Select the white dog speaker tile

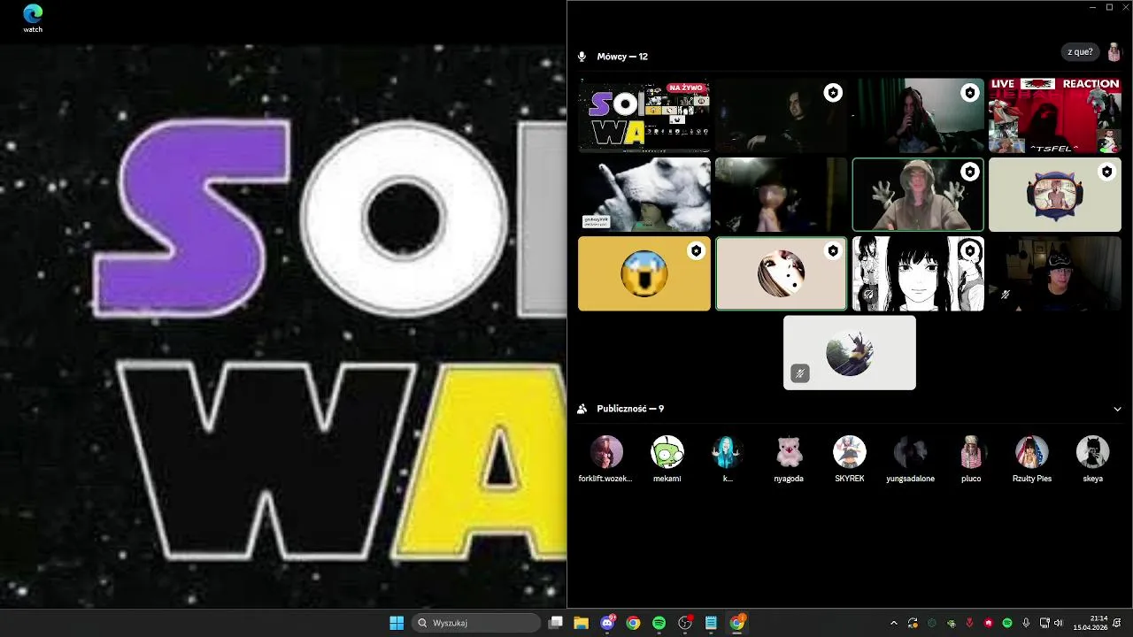tap(644, 195)
